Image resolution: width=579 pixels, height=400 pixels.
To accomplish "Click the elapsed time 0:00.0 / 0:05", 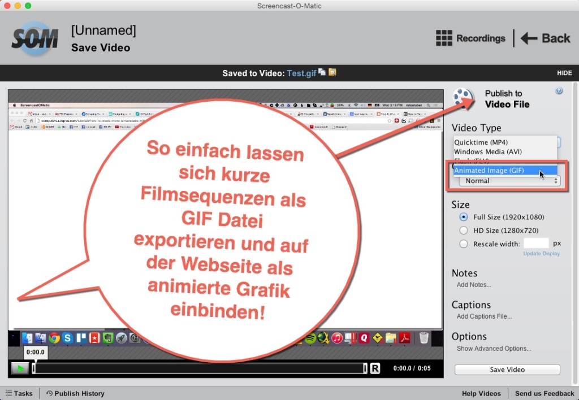I will (x=412, y=368).
